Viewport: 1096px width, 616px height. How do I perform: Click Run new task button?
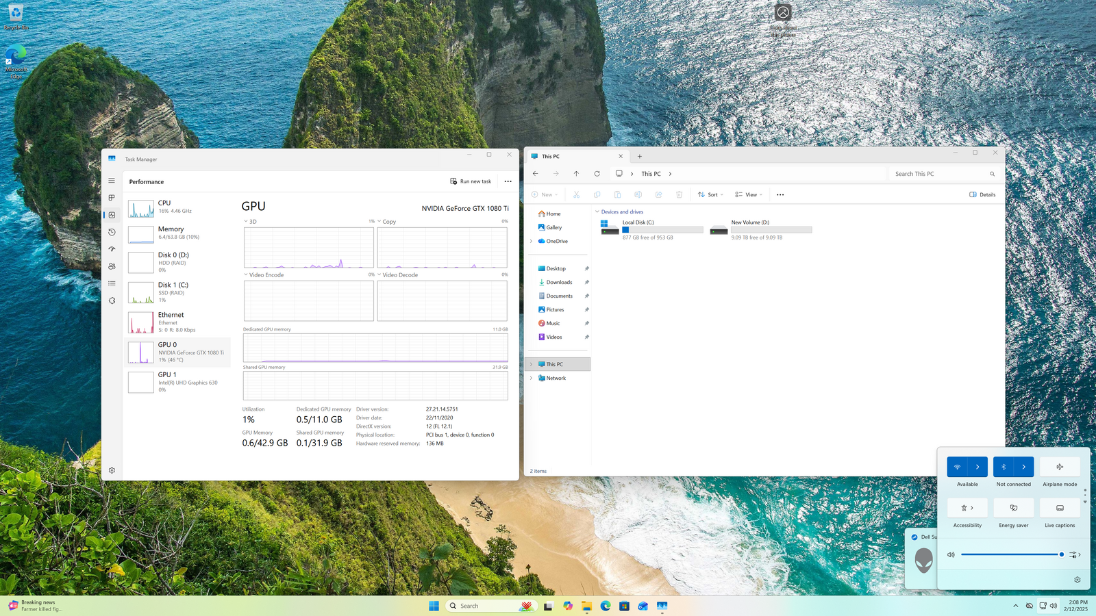[471, 181]
